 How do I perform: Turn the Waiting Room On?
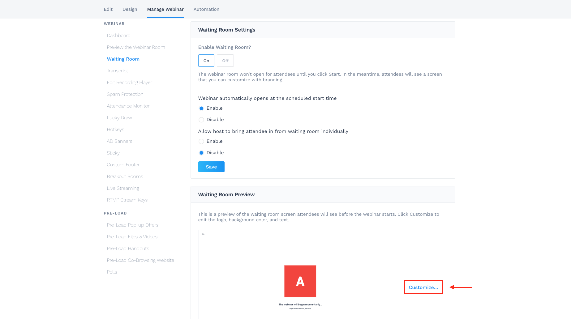[x=206, y=61]
